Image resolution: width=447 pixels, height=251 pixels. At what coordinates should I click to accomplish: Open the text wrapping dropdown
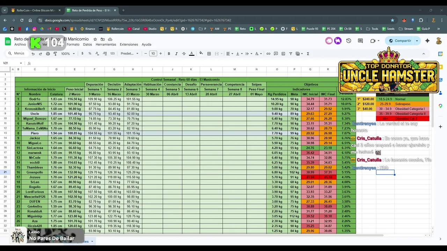(249, 54)
